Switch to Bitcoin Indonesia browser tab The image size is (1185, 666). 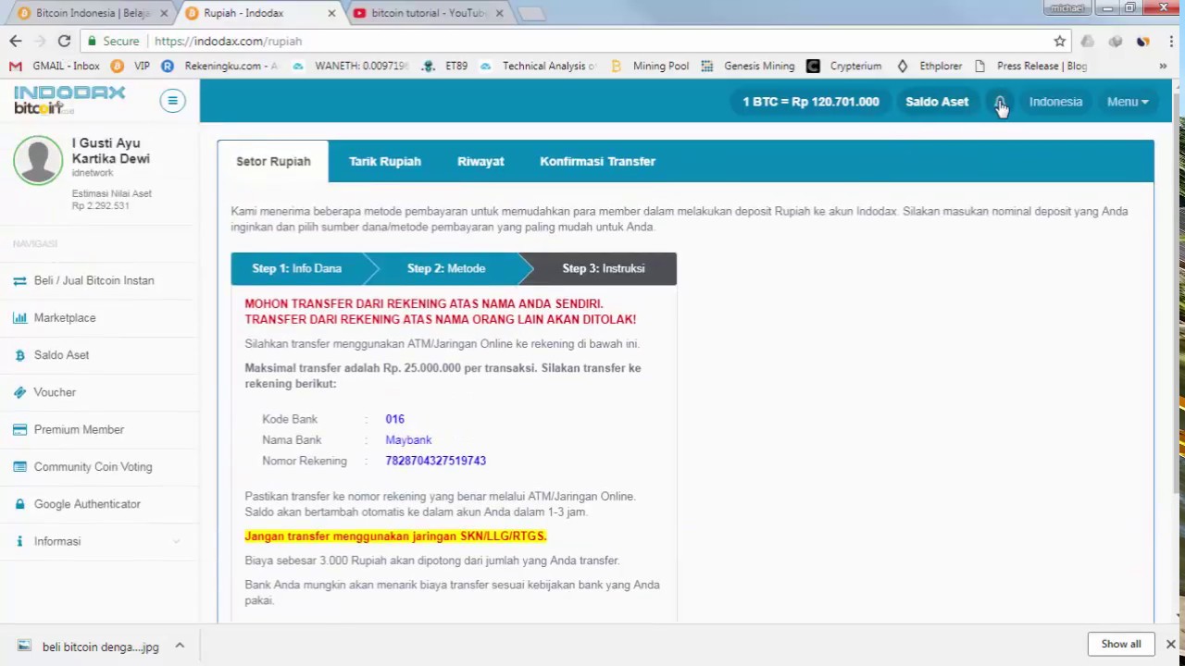pyautogui.click(x=93, y=13)
